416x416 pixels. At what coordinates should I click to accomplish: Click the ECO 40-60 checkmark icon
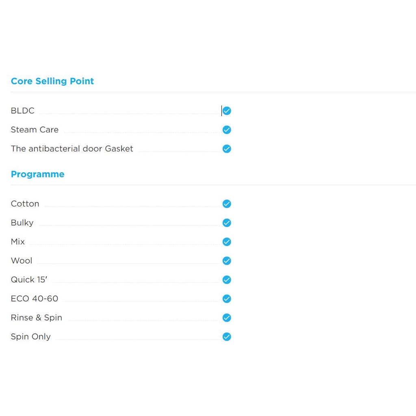point(227,299)
